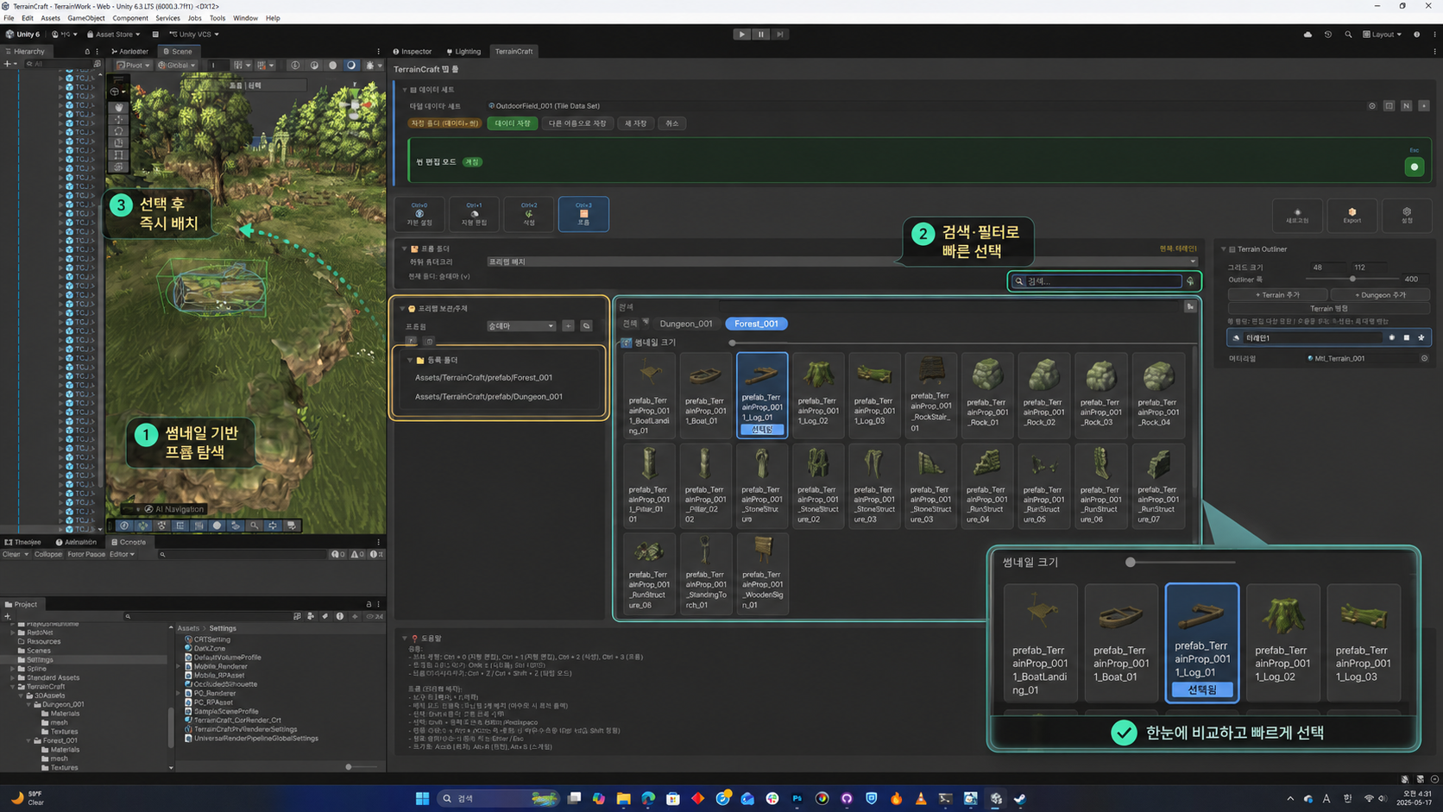Viewport: 1443px width, 812px height.
Task: Click the prop search input field
Action: 1096,281
